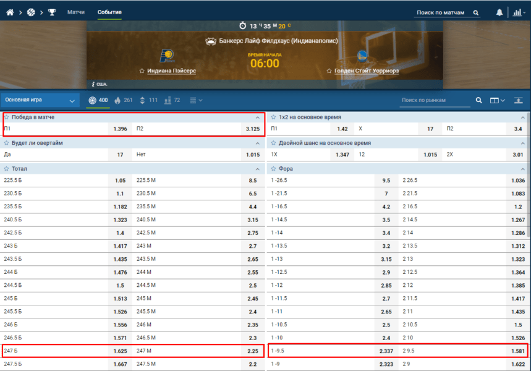Image resolution: width=531 pixels, height=371 pixels.
Task: Collapse the Фора market section
Action: (x=522, y=169)
